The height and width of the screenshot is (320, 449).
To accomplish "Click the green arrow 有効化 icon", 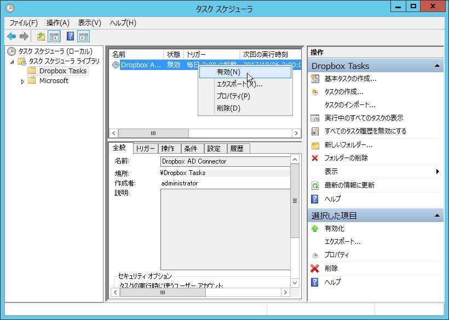I will (315, 229).
